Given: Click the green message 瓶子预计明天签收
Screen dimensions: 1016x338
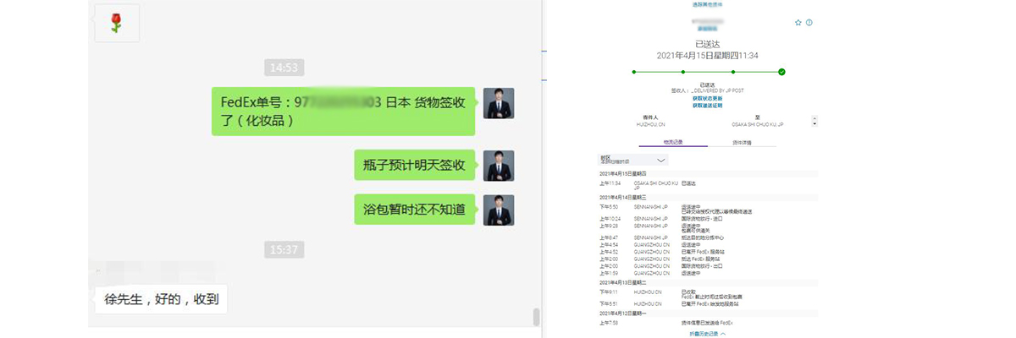Looking at the screenshot, I should point(414,165).
